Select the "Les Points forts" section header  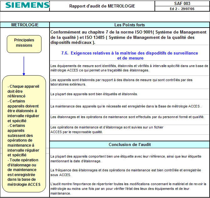point(129,25)
